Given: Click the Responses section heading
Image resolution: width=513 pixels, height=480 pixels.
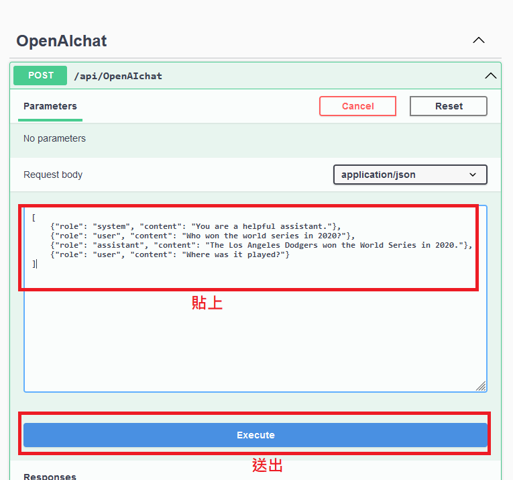Looking at the screenshot, I should [x=50, y=476].
